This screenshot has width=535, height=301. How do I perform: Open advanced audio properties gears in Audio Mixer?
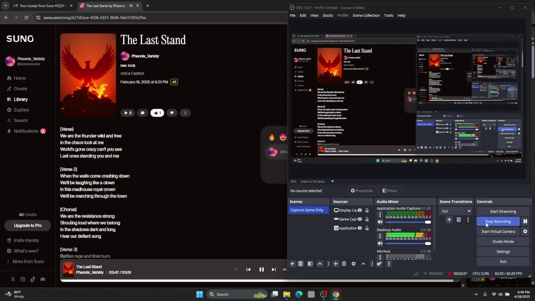pos(379,264)
